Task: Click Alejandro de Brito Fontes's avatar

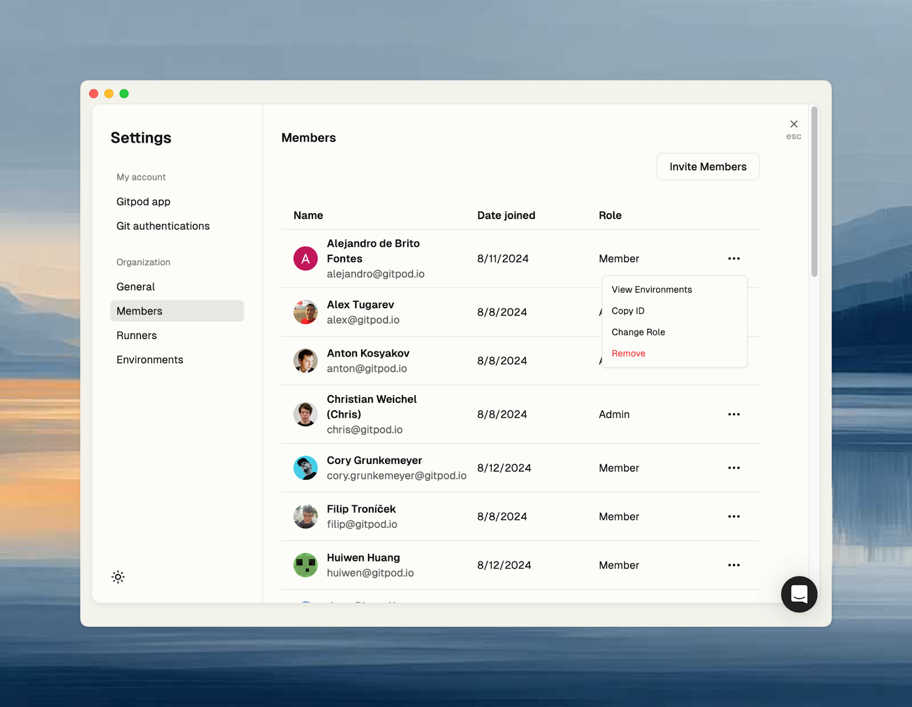Action: 305,258
